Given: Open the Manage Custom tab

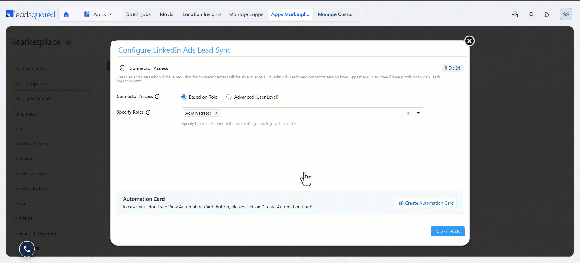Looking at the screenshot, I should [x=336, y=14].
